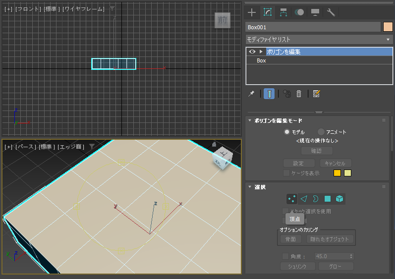
Task: Click the 設定 button
Action: tap(299, 163)
